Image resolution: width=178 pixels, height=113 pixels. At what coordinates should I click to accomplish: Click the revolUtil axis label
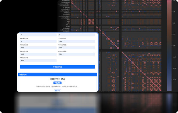[66, 14]
